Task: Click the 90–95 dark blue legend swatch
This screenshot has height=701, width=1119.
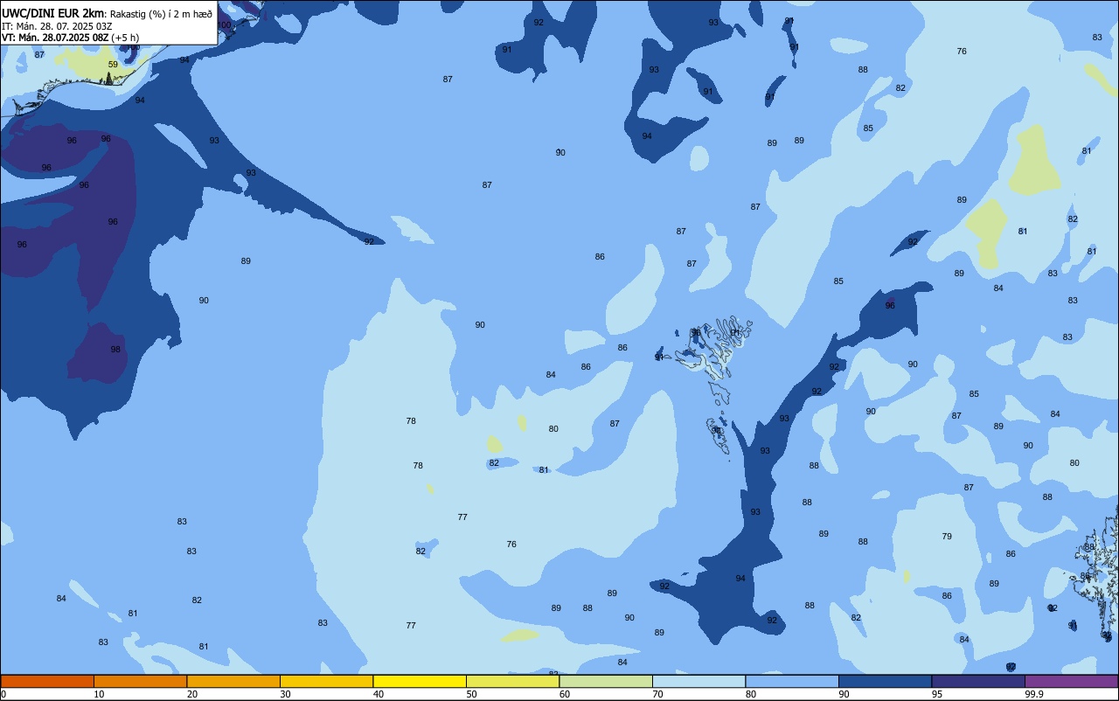Action: click(x=885, y=682)
